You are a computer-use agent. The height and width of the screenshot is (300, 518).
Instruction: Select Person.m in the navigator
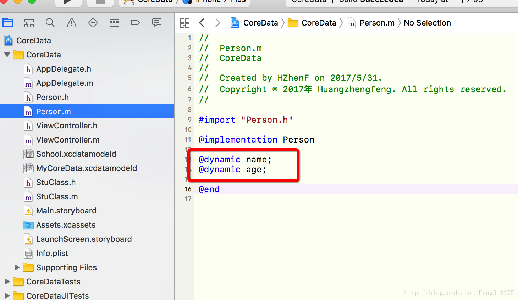pyautogui.click(x=87, y=111)
